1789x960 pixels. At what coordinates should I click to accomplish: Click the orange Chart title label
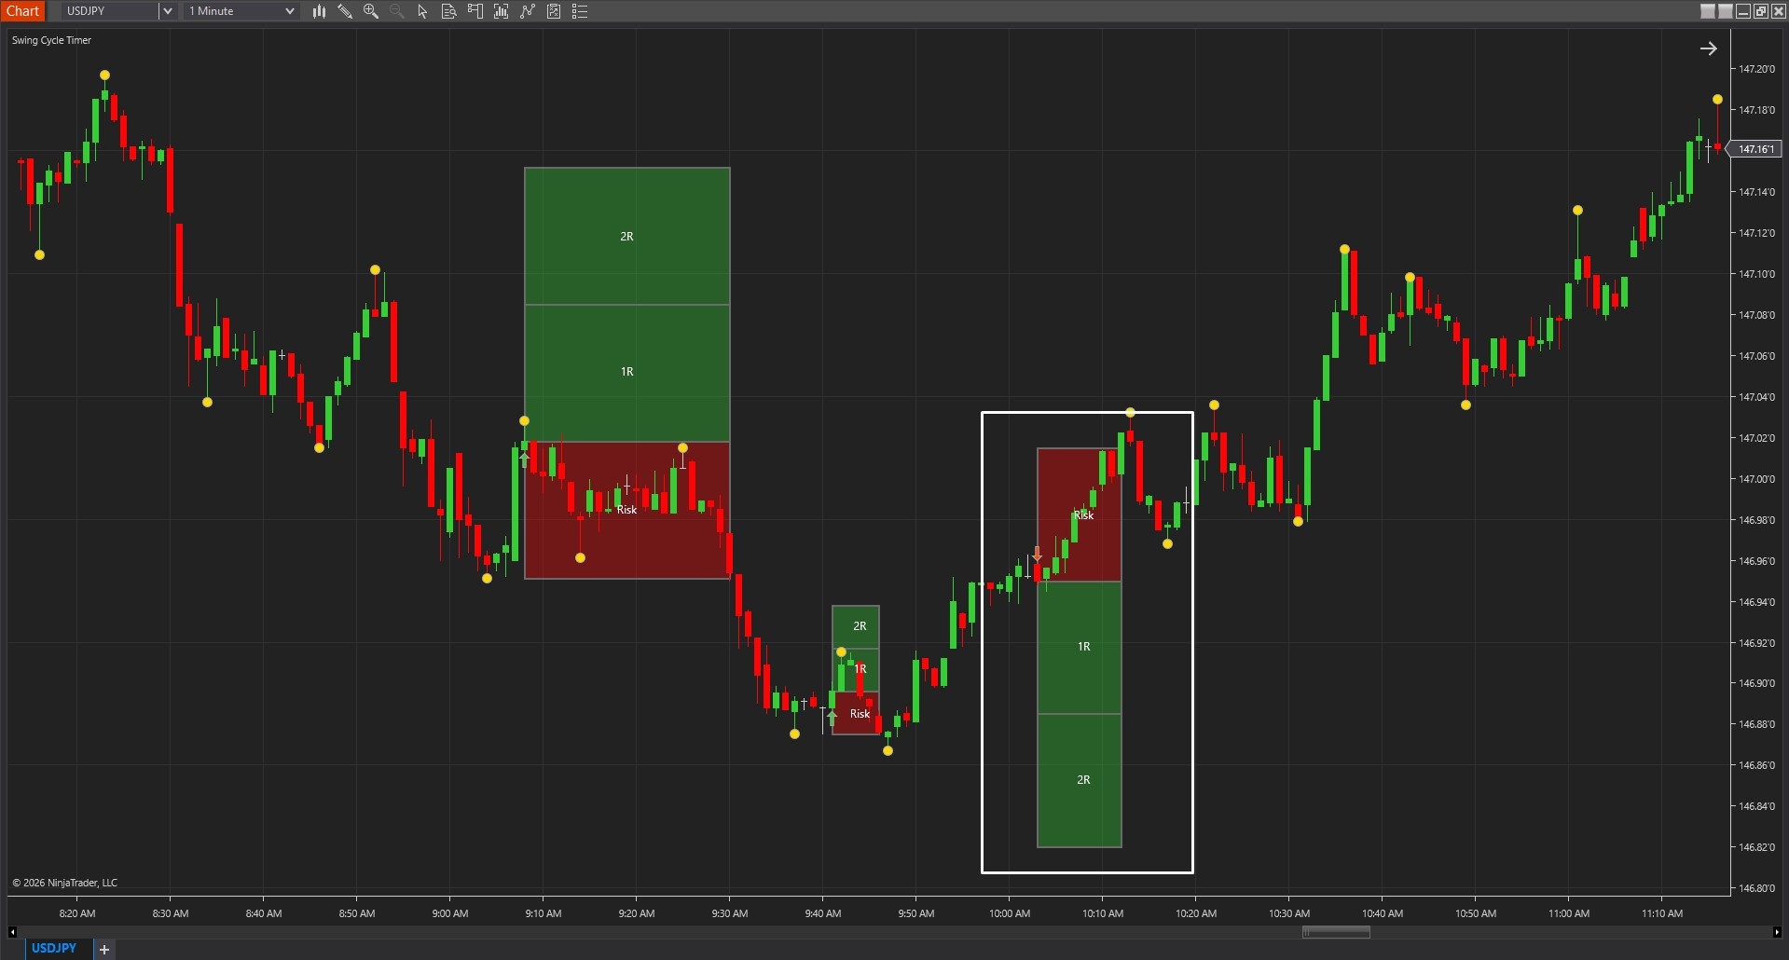[22, 11]
